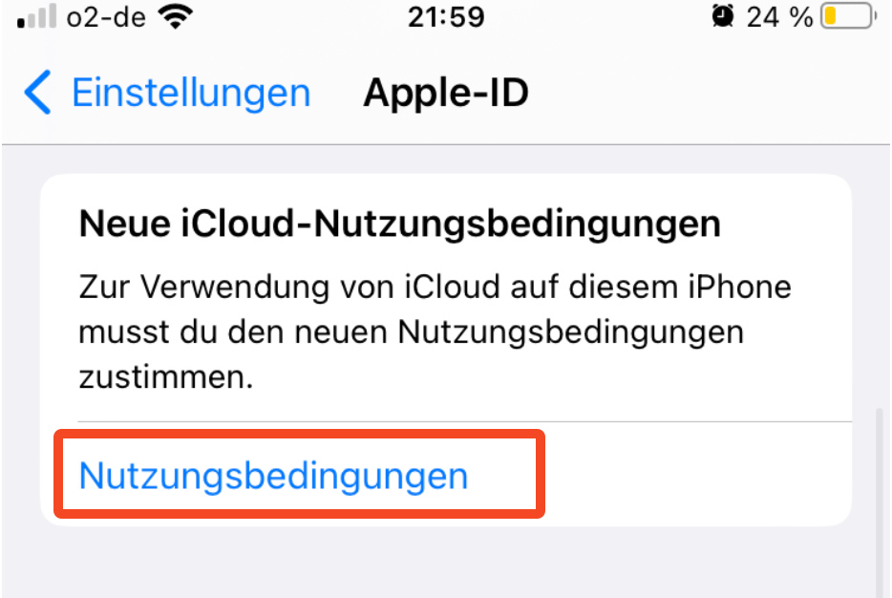
Task: Tap the cellular signal strength bars
Action: [36, 16]
